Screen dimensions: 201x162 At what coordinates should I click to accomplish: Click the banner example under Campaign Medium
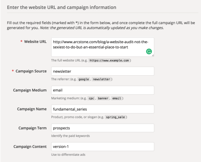tap(103, 98)
